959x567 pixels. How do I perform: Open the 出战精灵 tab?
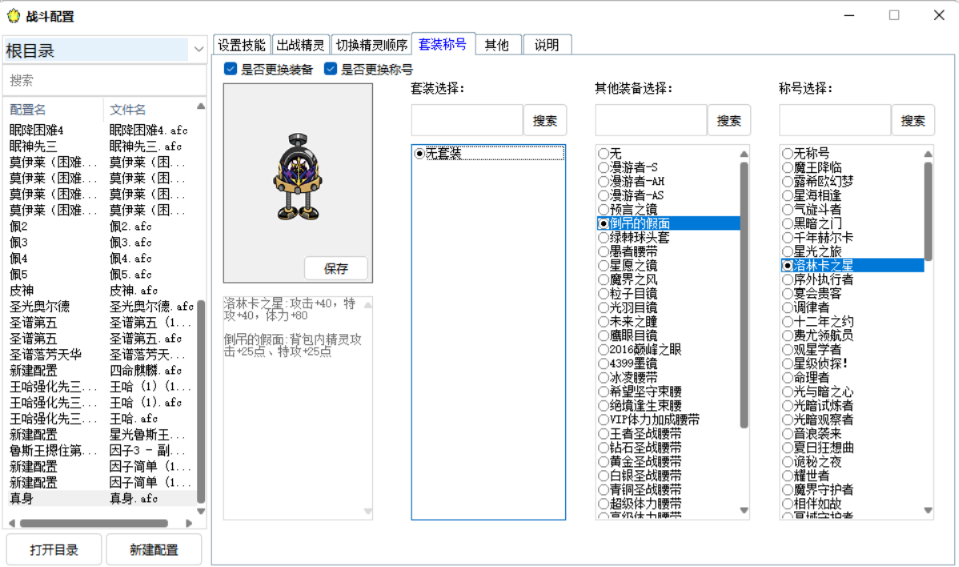(x=300, y=45)
